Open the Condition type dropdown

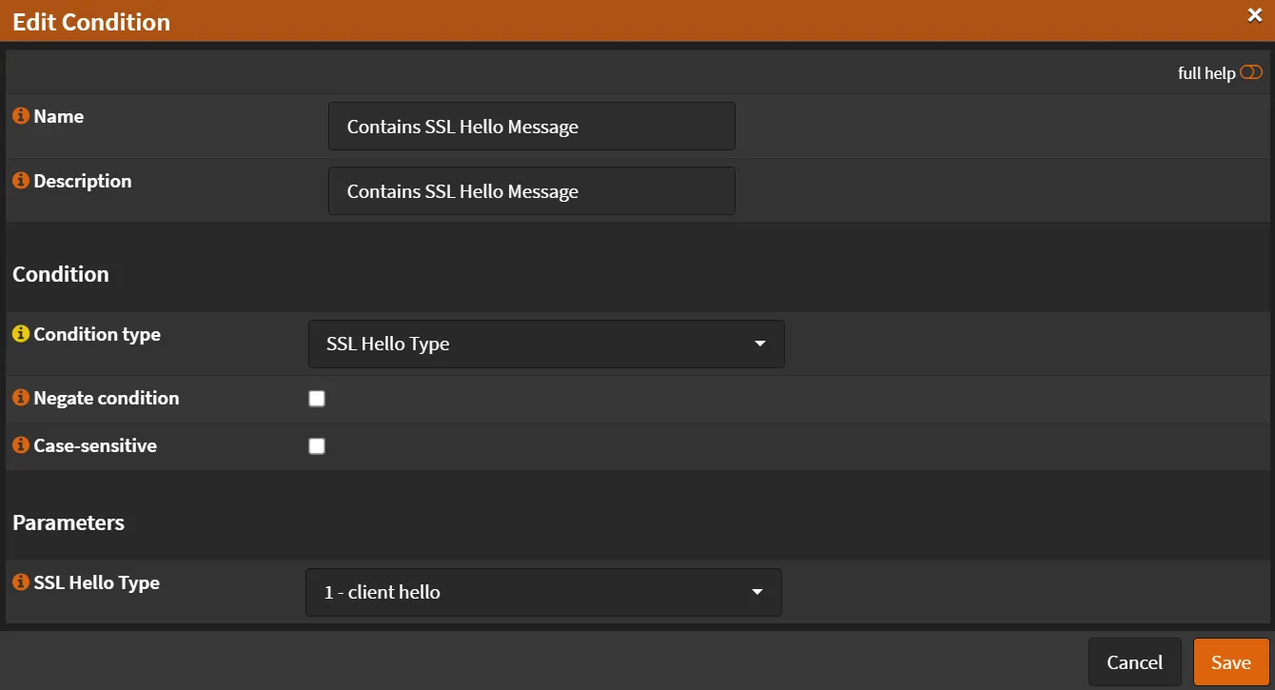pyautogui.click(x=546, y=344)
